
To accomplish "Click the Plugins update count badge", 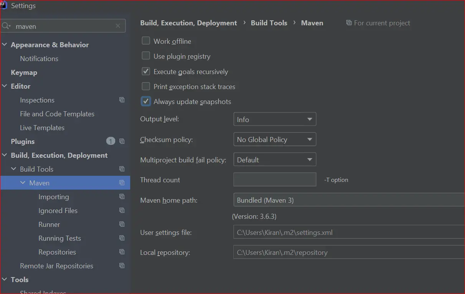I will tap(111, 141).
